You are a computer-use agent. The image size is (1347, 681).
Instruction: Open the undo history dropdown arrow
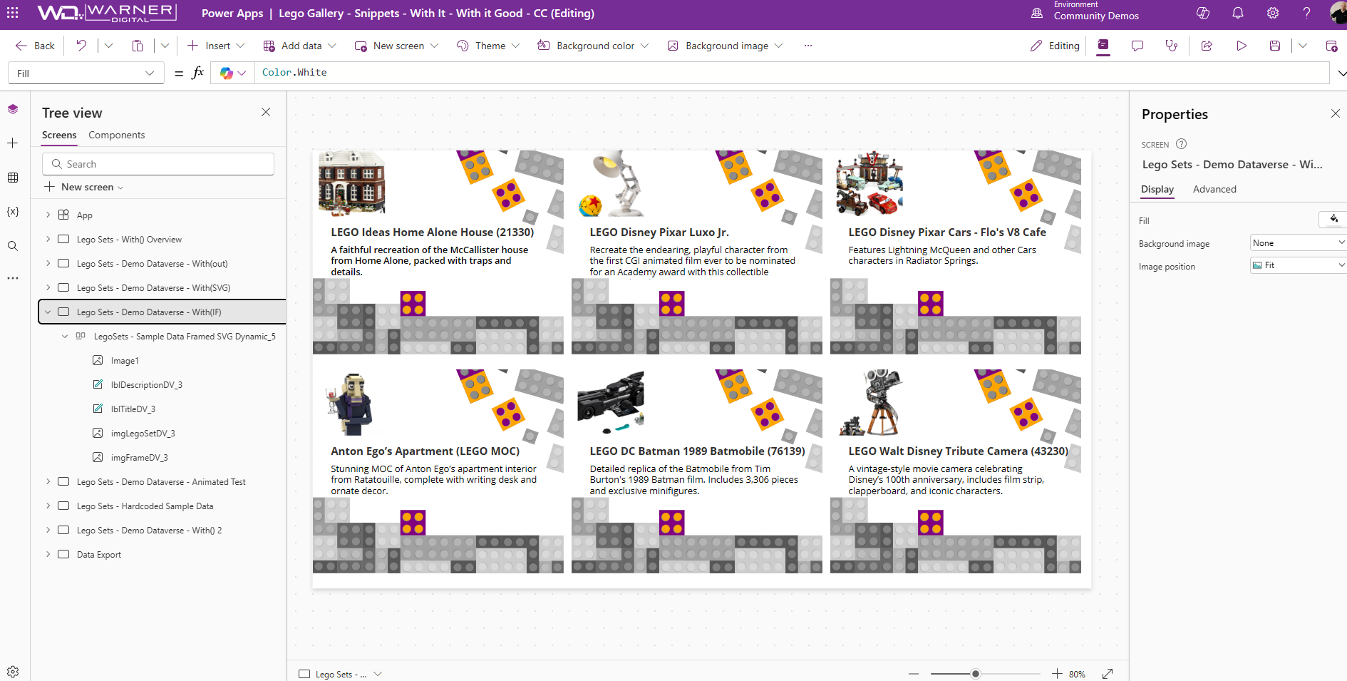pyautogui.click(x=108, y=46)
